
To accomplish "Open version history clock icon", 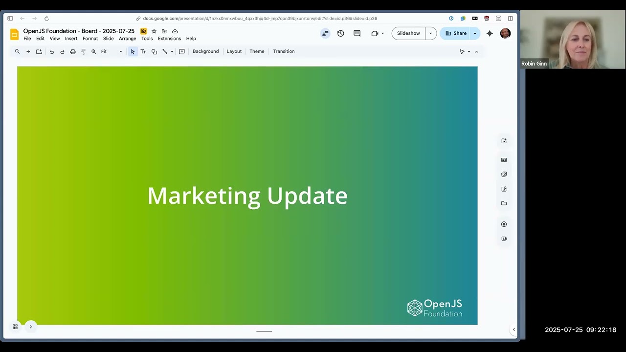I will (x=340, y=33).
